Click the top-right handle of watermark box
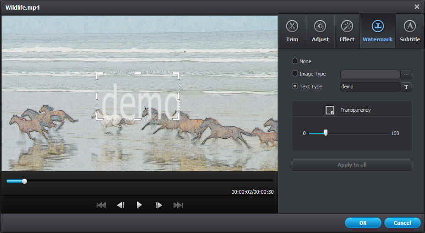Viewport: 425px width, 233px height. coord(176,76)
